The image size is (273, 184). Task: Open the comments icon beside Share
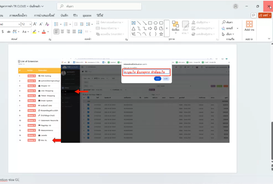(253, 15)
